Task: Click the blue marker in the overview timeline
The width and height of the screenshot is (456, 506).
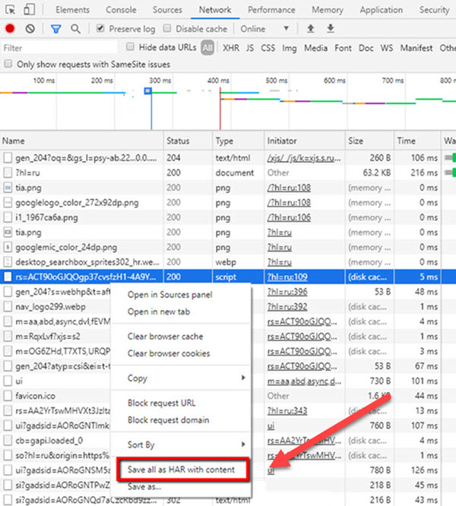Action: tap(147, 91)
